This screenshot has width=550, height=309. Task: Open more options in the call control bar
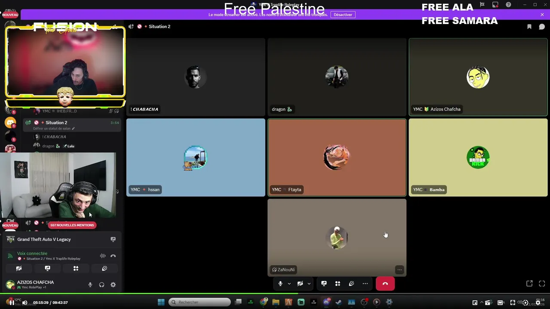pyautogui.click(x=365, y=284)
